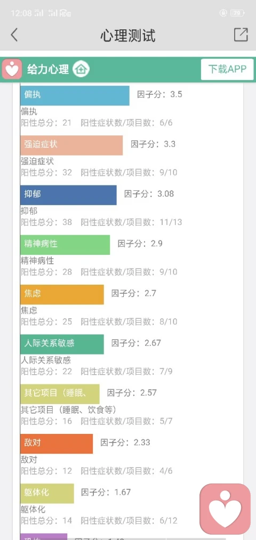Click the 下载APP button

[227, 69]
